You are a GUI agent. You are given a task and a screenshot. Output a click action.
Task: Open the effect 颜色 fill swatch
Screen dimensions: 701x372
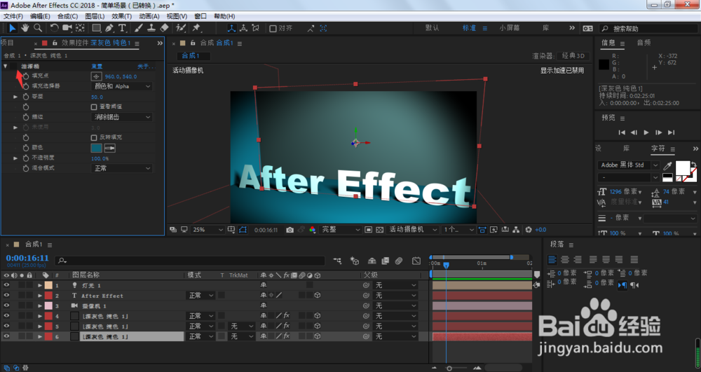(x=96, y=148)
